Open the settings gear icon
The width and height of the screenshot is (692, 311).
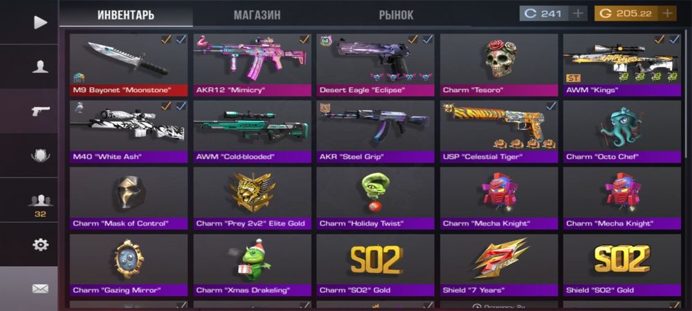click(40, 245)
